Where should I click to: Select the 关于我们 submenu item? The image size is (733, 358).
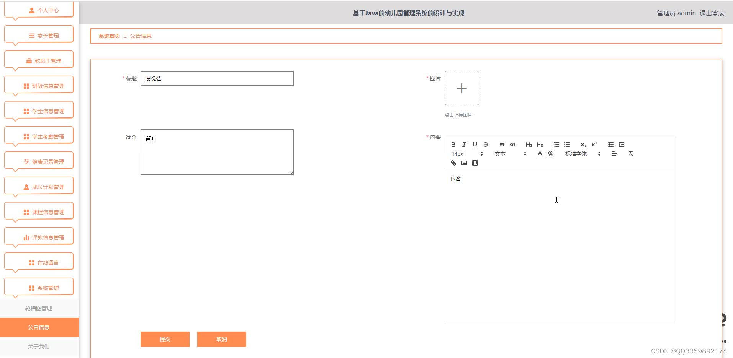tap(39, 347)
